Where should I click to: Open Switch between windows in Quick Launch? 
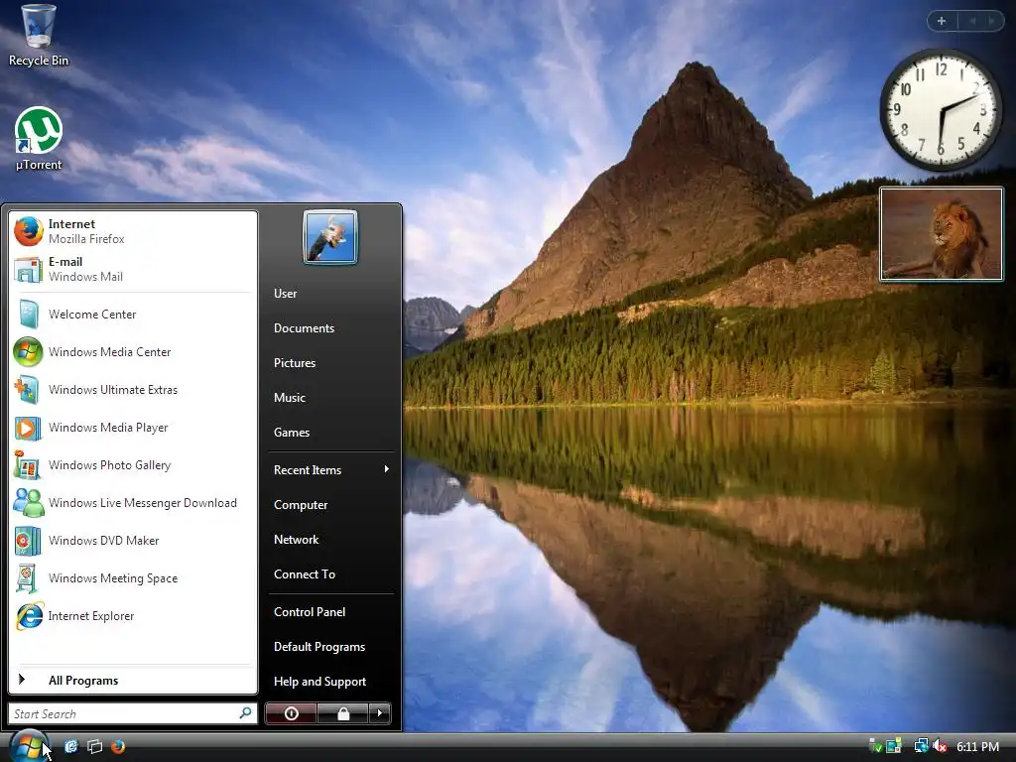click(94, 746)
